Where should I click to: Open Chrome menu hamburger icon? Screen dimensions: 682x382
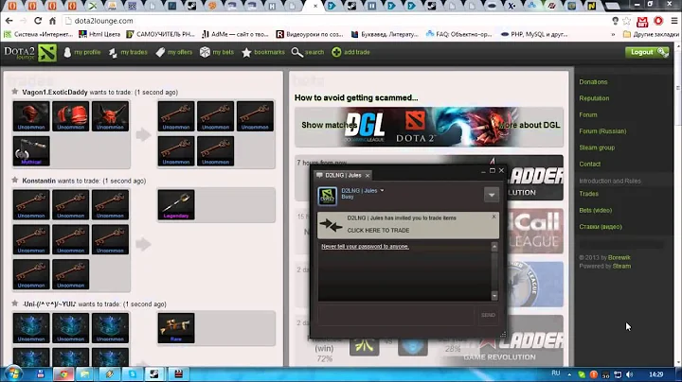click(x=674, y=21)
